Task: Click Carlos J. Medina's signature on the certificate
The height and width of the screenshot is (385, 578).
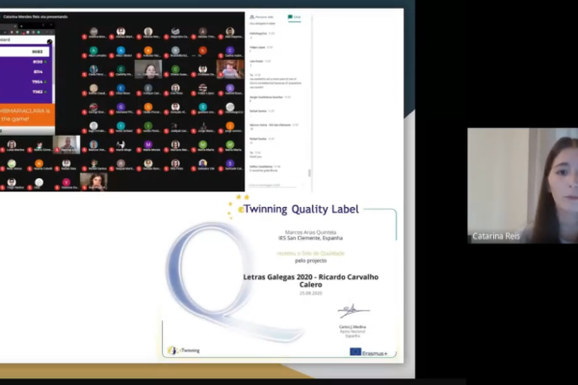Action: click(x=354, y=311)
